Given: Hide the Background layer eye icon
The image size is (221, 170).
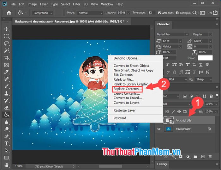Looking at the screenshot, I should click(159, 129).
